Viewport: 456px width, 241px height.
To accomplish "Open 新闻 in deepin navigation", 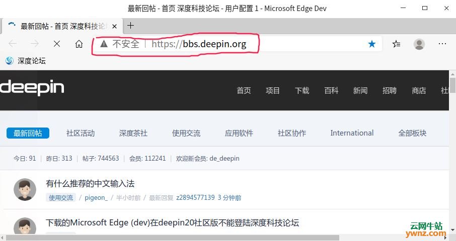I will tap(360, 90).
